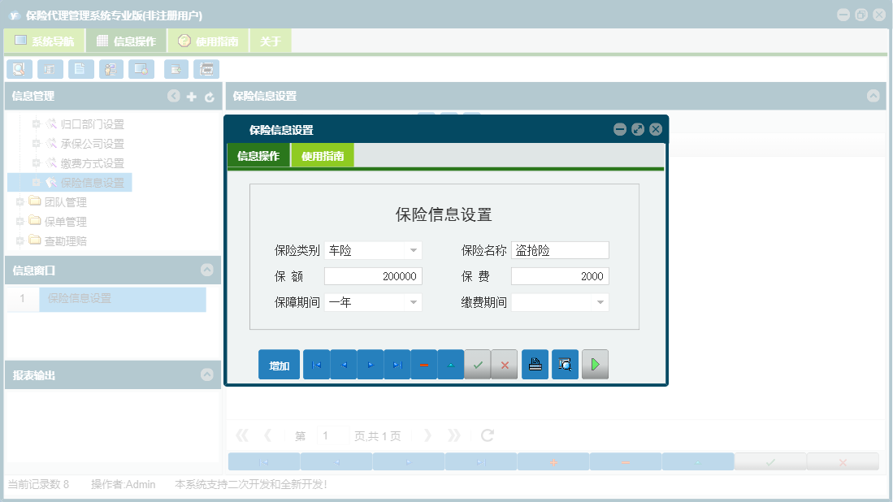Click the delete record minus icon
The height and width of the screenshot is (502, 893).
pyautogui.click(x=423, y=365)
